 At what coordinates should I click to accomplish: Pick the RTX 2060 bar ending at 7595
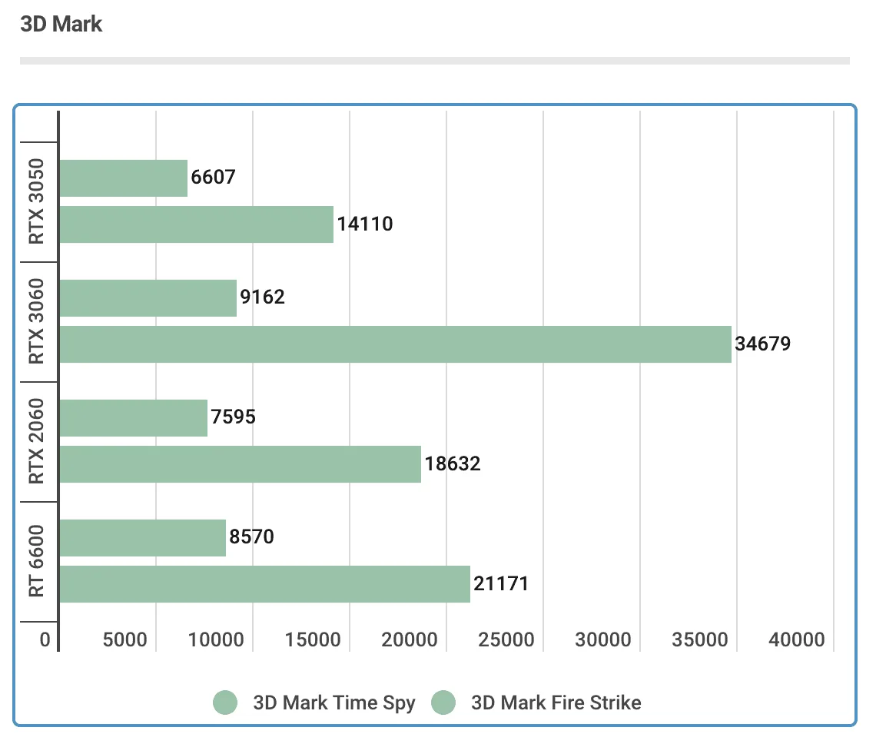click(x=134, y=418)
